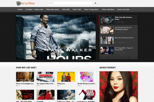Click the Phim Mới Cập Nhật heading
The height and width of the screenshot is (102, 154).
pos(26,68)
